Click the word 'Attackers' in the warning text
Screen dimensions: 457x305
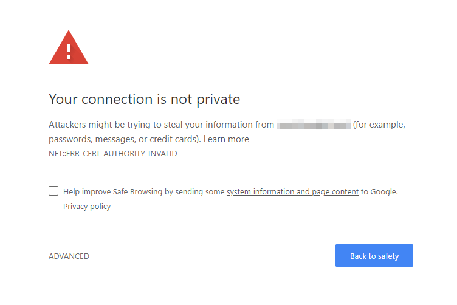point(67,125)
